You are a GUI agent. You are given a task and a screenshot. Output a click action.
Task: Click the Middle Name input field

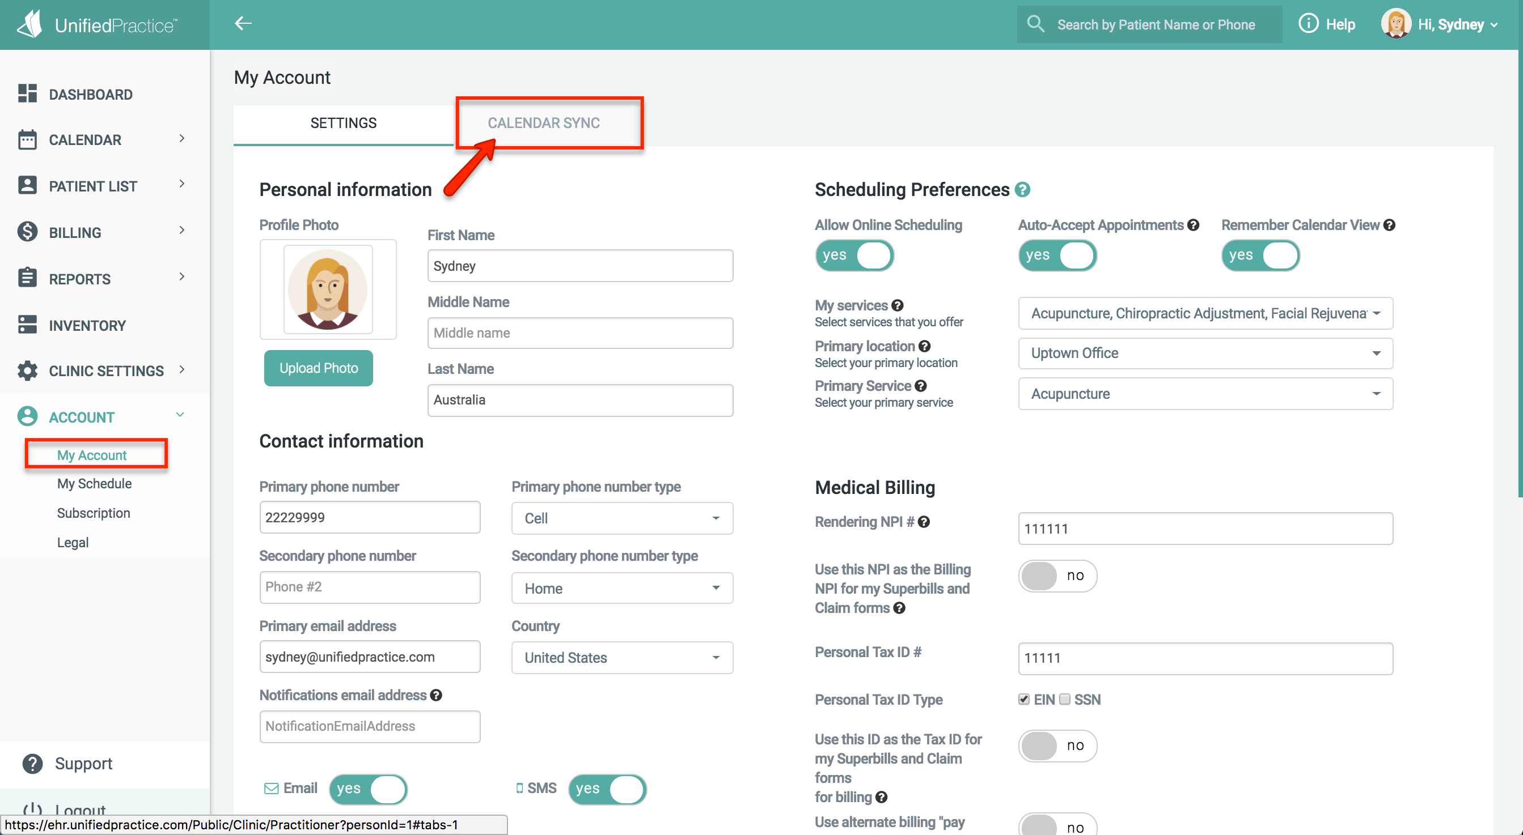pyautogui.click(x=579, y=333)
